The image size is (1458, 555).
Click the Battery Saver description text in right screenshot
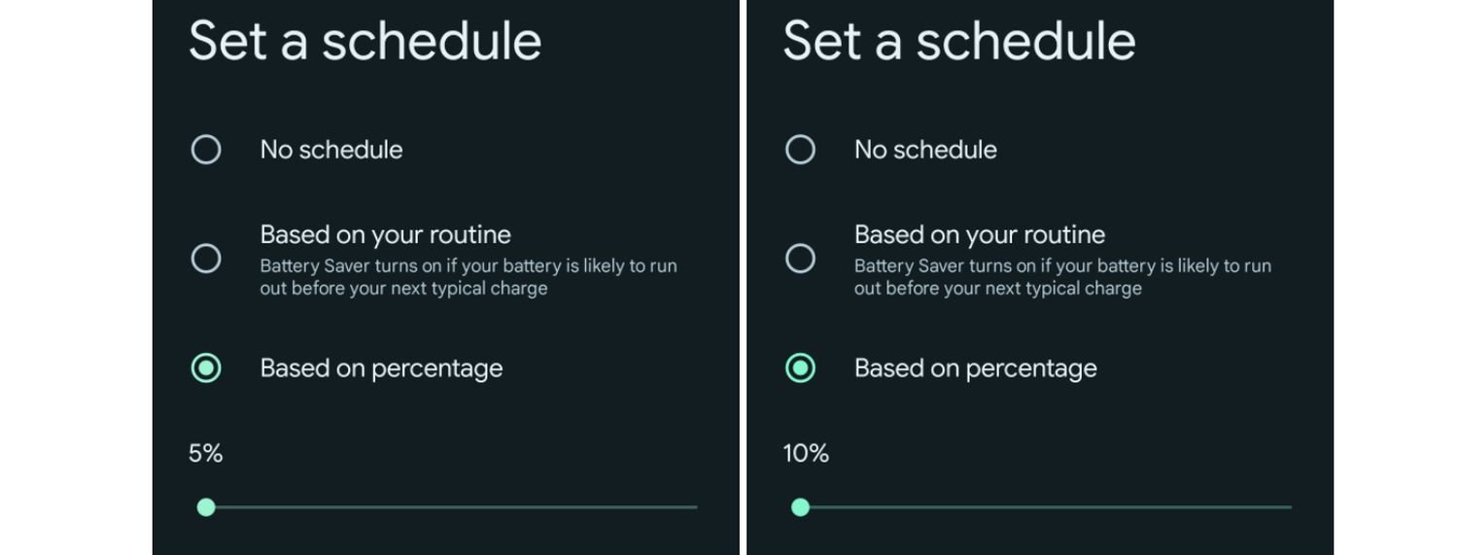[1062, 277]
